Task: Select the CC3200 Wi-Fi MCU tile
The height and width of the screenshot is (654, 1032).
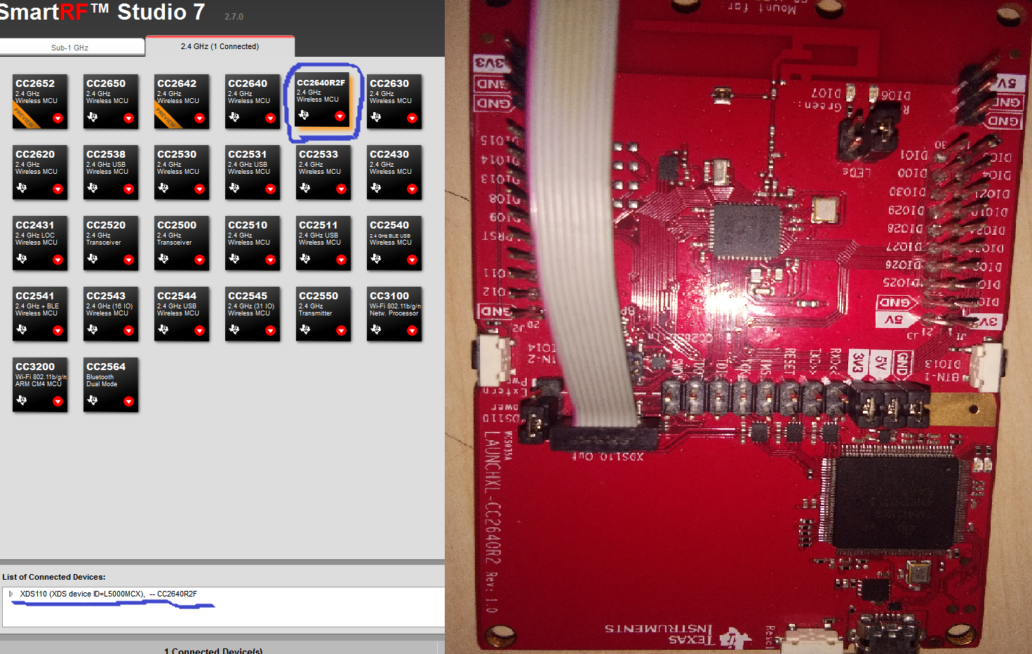Action: [x=40, y=385]
